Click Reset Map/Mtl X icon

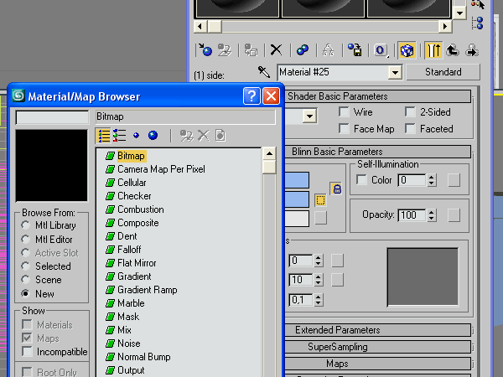tap(276, 50)
